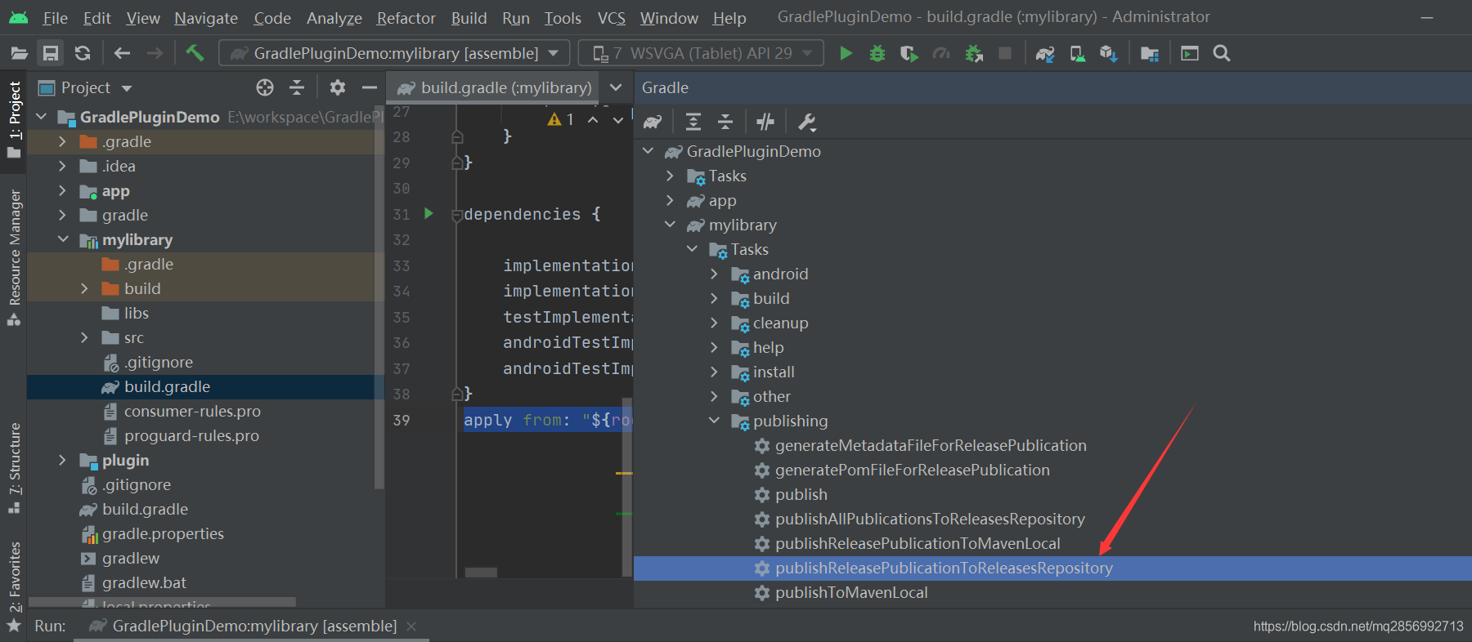Open the File menu
Image resolution: width=1472 pixels, height=642 pixels.
[x=55, y=18]
